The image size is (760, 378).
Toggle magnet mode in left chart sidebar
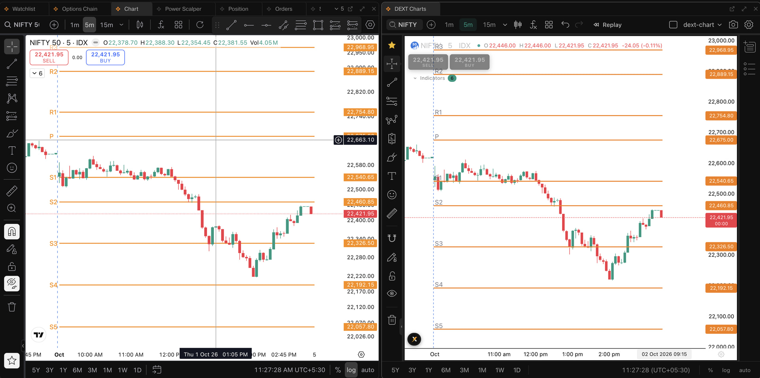pyautogui.click(x=12, y=232)
